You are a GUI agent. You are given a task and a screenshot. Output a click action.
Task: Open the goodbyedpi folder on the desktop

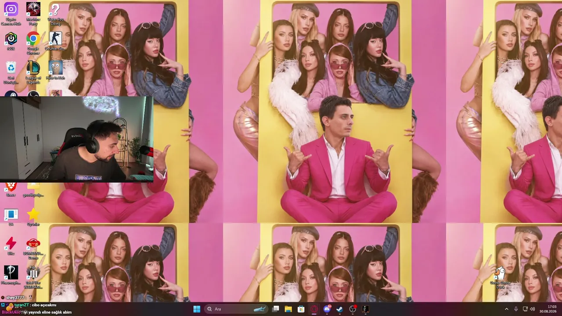[x=33, y=190]
